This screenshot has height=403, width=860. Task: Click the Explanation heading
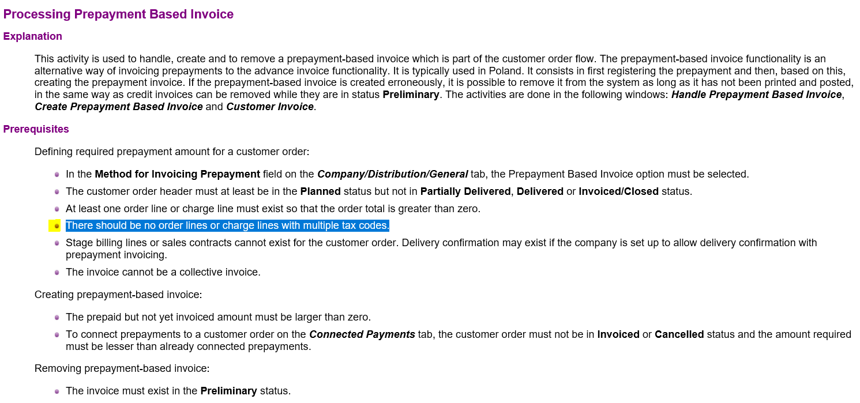click(x=33, y=36)
